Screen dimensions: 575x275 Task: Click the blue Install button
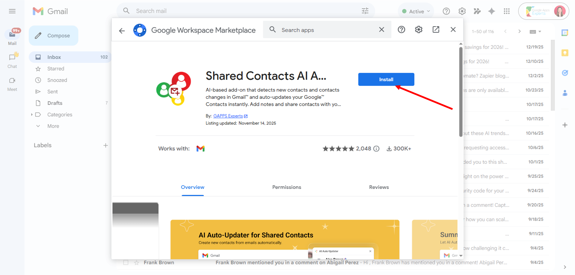[386, 79]
